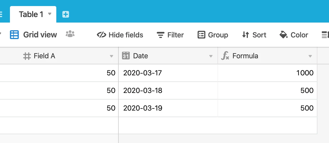
Task: Open the Formula column dropdown arrow
Action: click(310, 56)
